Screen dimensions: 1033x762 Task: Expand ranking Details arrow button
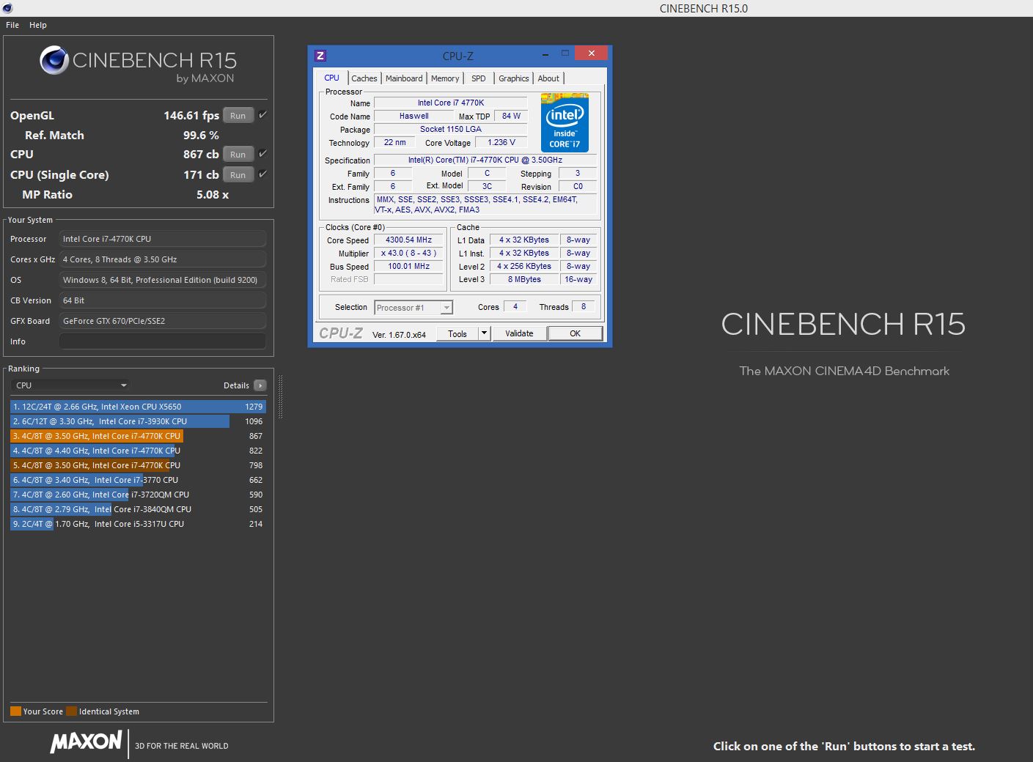coord(260,385)
